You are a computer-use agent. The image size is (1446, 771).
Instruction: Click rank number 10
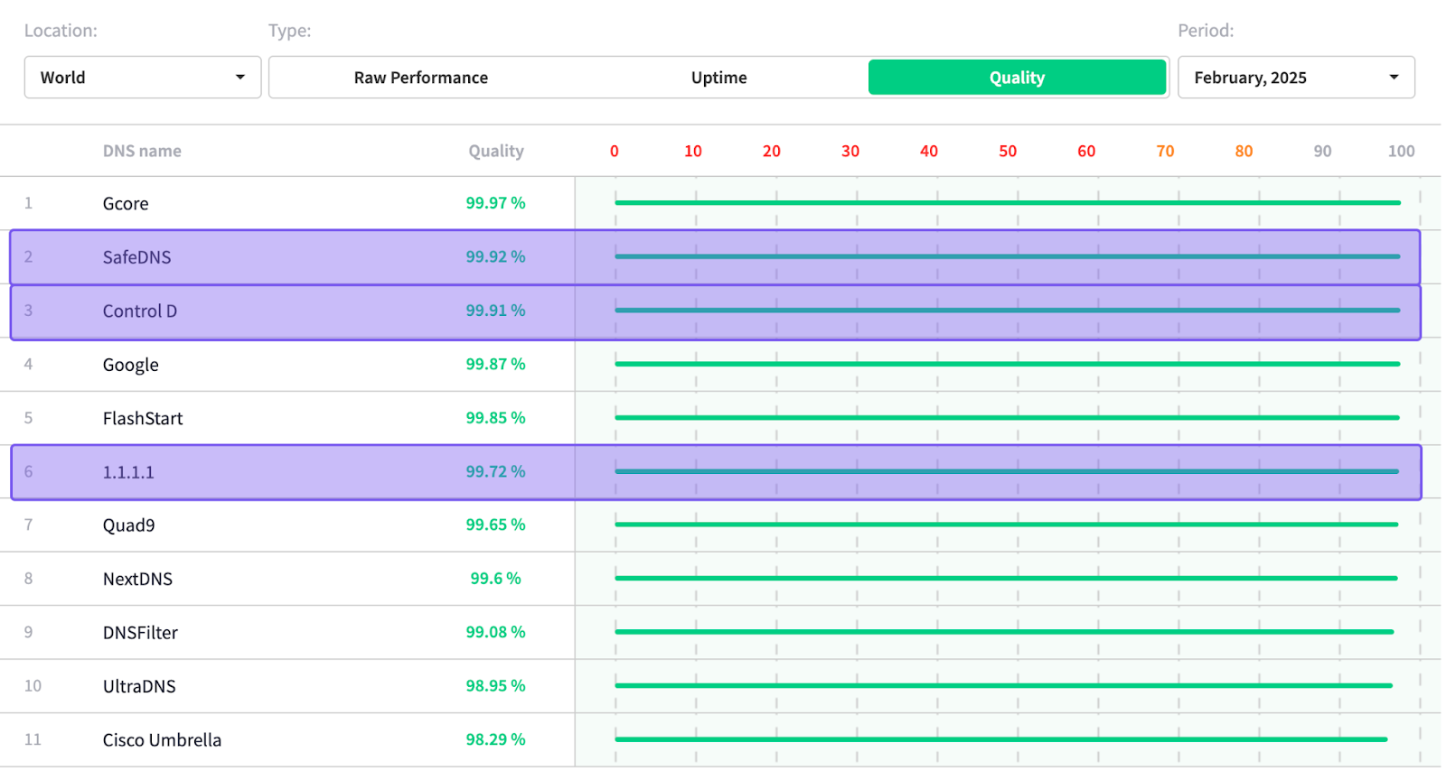coord(33,686)
